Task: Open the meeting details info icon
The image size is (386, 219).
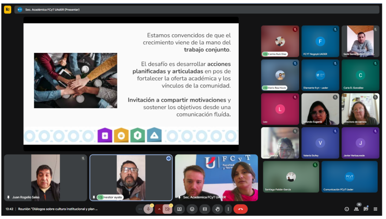Action: pos(347,209)
